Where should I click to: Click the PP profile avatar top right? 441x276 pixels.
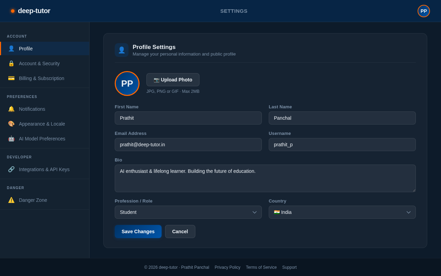click(x=423, y=11)
